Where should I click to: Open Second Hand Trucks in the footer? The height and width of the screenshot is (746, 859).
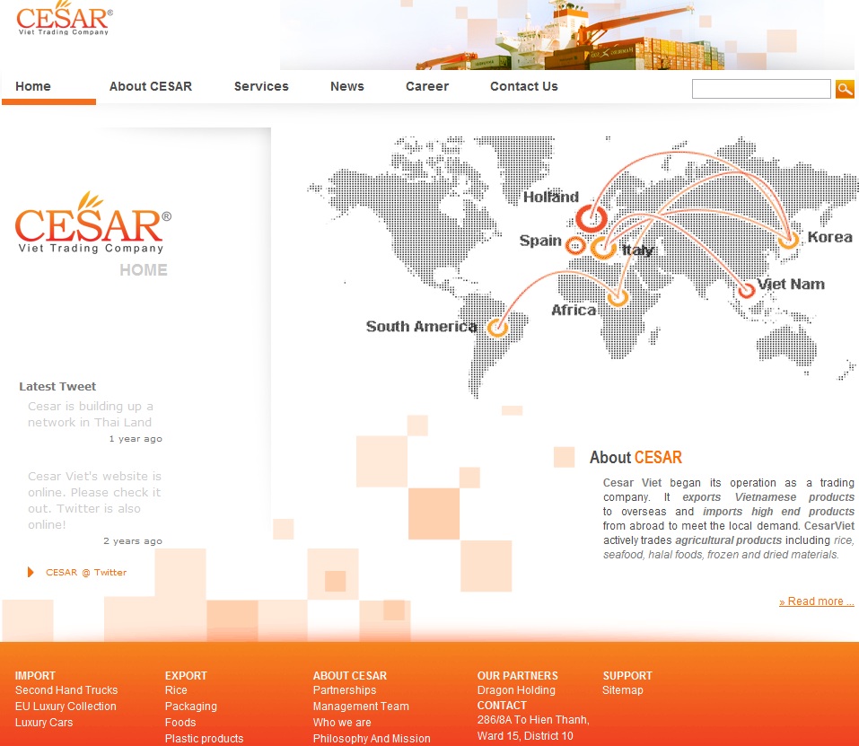coord(66,690)
